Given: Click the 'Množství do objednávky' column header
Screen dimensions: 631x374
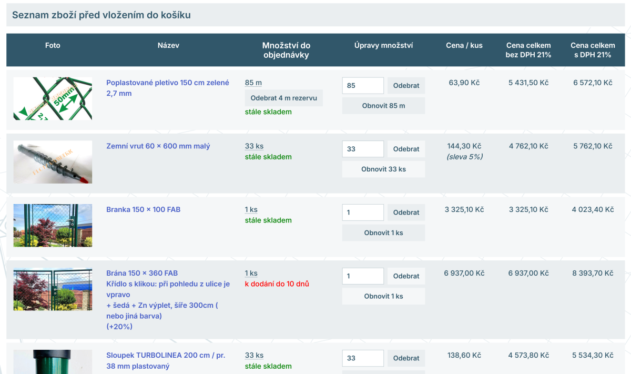Looking at the screenshot, I should (x=287, y=50).
